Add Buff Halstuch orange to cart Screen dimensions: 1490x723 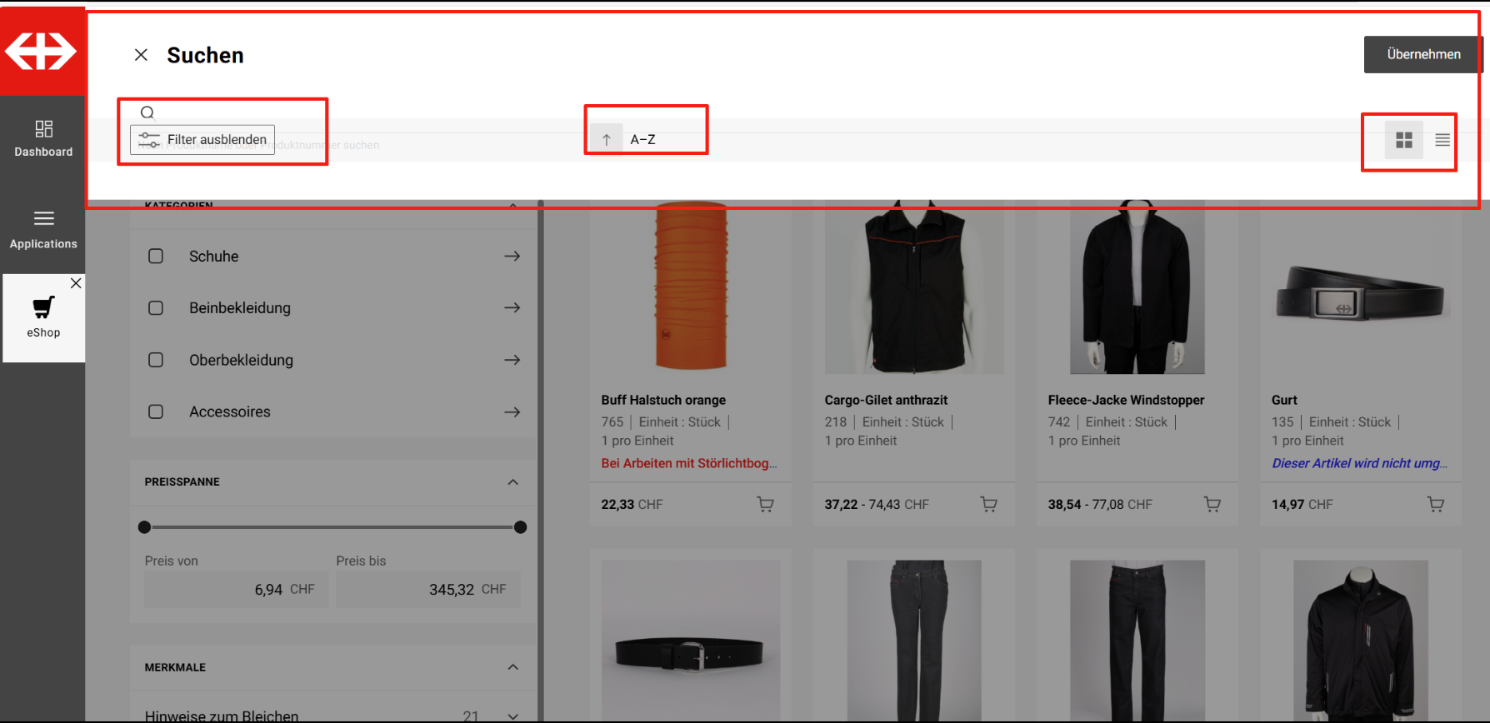pos(765,504)
